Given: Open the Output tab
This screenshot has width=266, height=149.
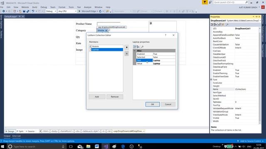Looking at the screenshot, I should pyautogui.click(x=7, y=136).
